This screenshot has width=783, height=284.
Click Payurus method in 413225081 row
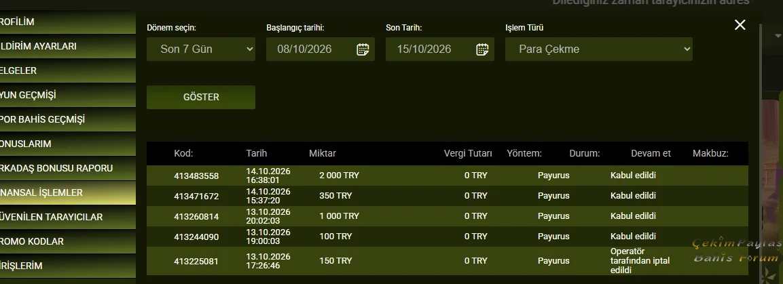tap(553, 260)
